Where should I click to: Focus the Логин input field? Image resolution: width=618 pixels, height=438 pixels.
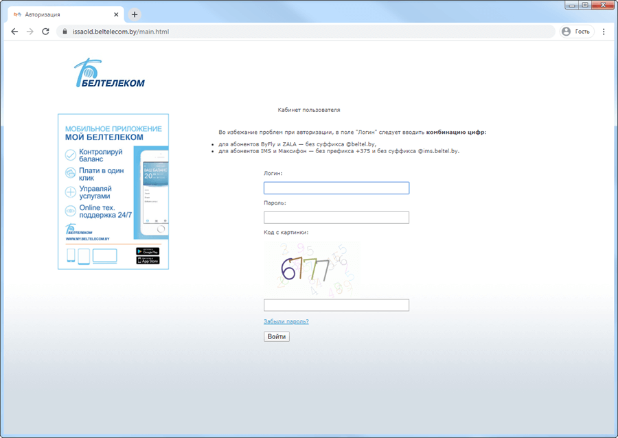click(336, 188)
